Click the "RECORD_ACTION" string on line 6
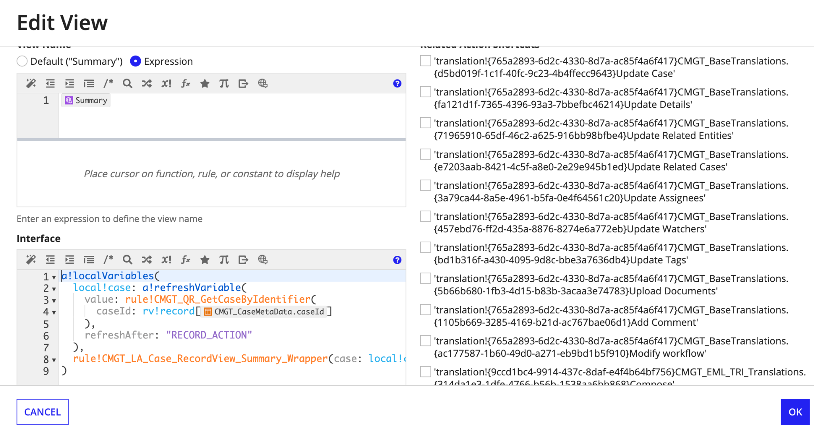 coord(209,335)
